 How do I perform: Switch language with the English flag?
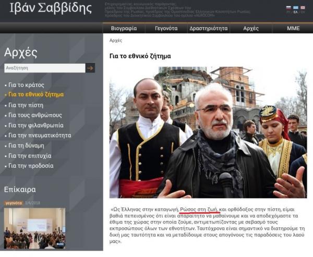click(303, 8)
